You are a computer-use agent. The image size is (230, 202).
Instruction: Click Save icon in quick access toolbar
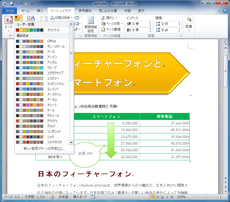point(11,4)
